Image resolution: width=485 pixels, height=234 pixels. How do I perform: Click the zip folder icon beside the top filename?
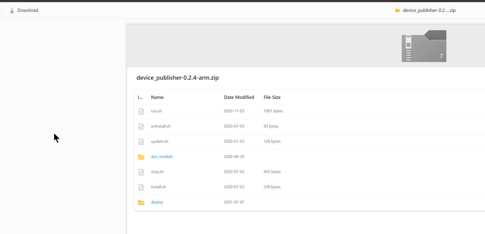(x=398, y=11)
